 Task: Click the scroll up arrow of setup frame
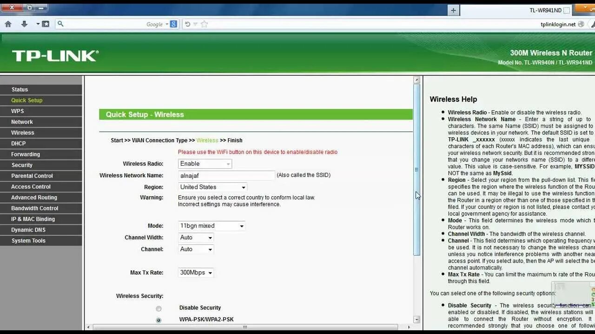click(417, 80)
